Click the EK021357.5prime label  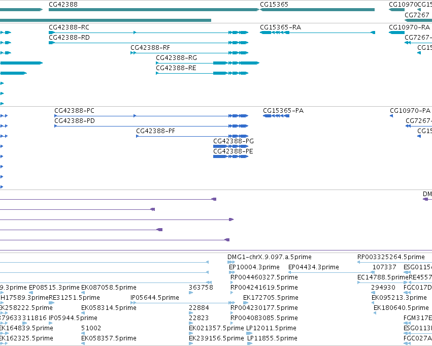click(216, 329)
